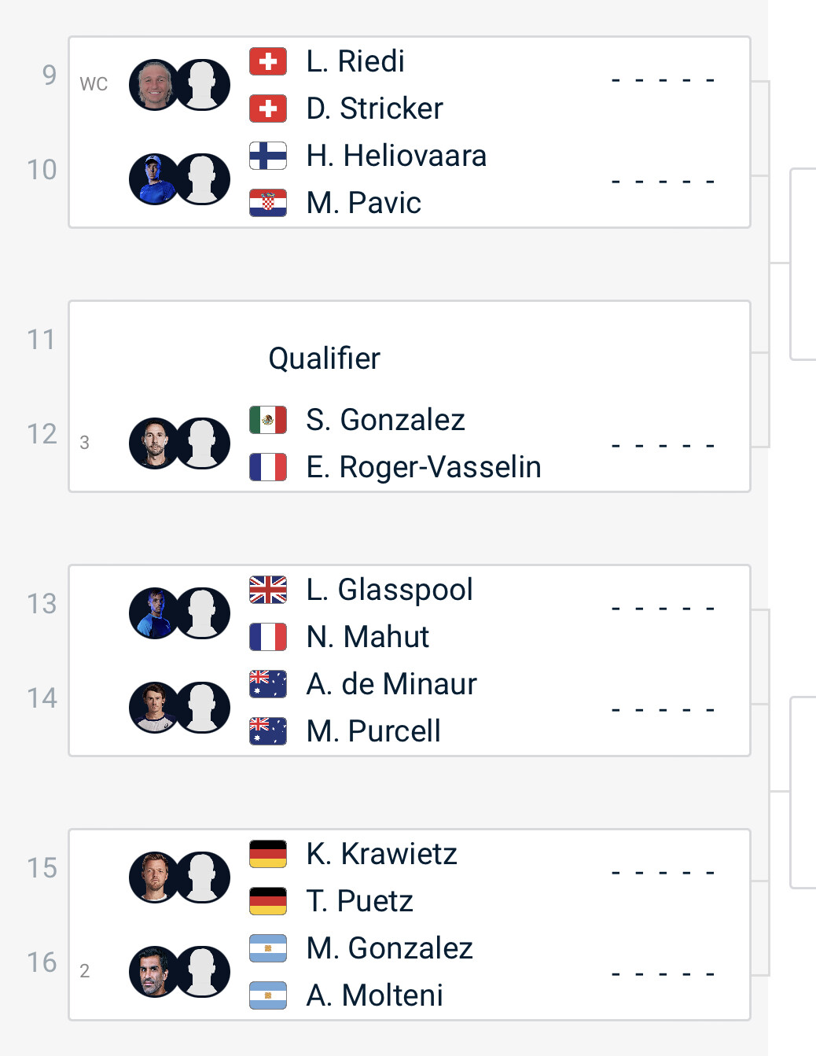Image resolution: width=816 pixels, height=1056 pixels.
Task: Click the UK flag beside L. Glasspool
Action: pyautogui.click(x=268, y=590)
